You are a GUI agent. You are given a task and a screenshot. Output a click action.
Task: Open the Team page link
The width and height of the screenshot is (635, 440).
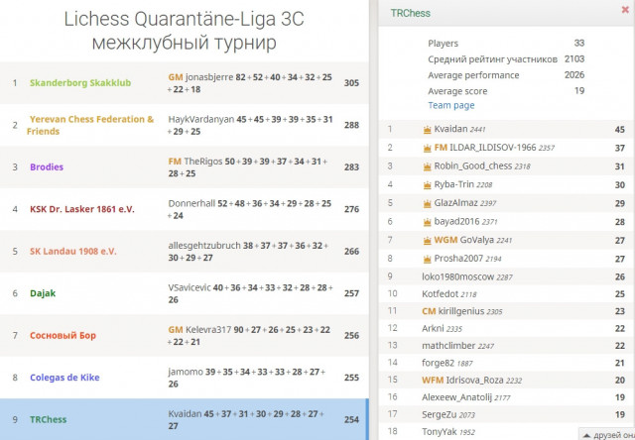(451, 105)
